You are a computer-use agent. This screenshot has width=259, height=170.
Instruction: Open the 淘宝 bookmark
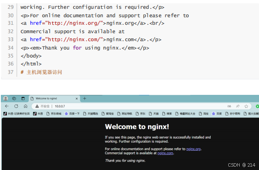[204, 114]
